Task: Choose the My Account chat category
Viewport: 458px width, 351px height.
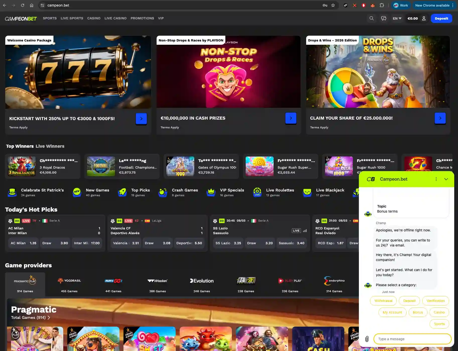Action: [392, 312]
